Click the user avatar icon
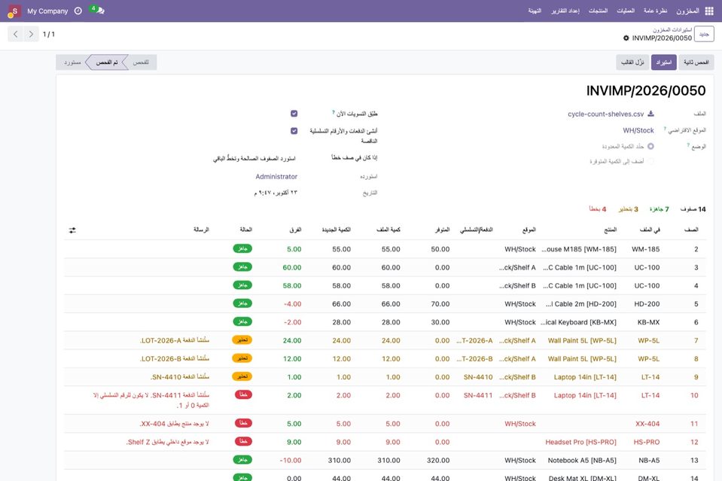 (x=14, y=11)
